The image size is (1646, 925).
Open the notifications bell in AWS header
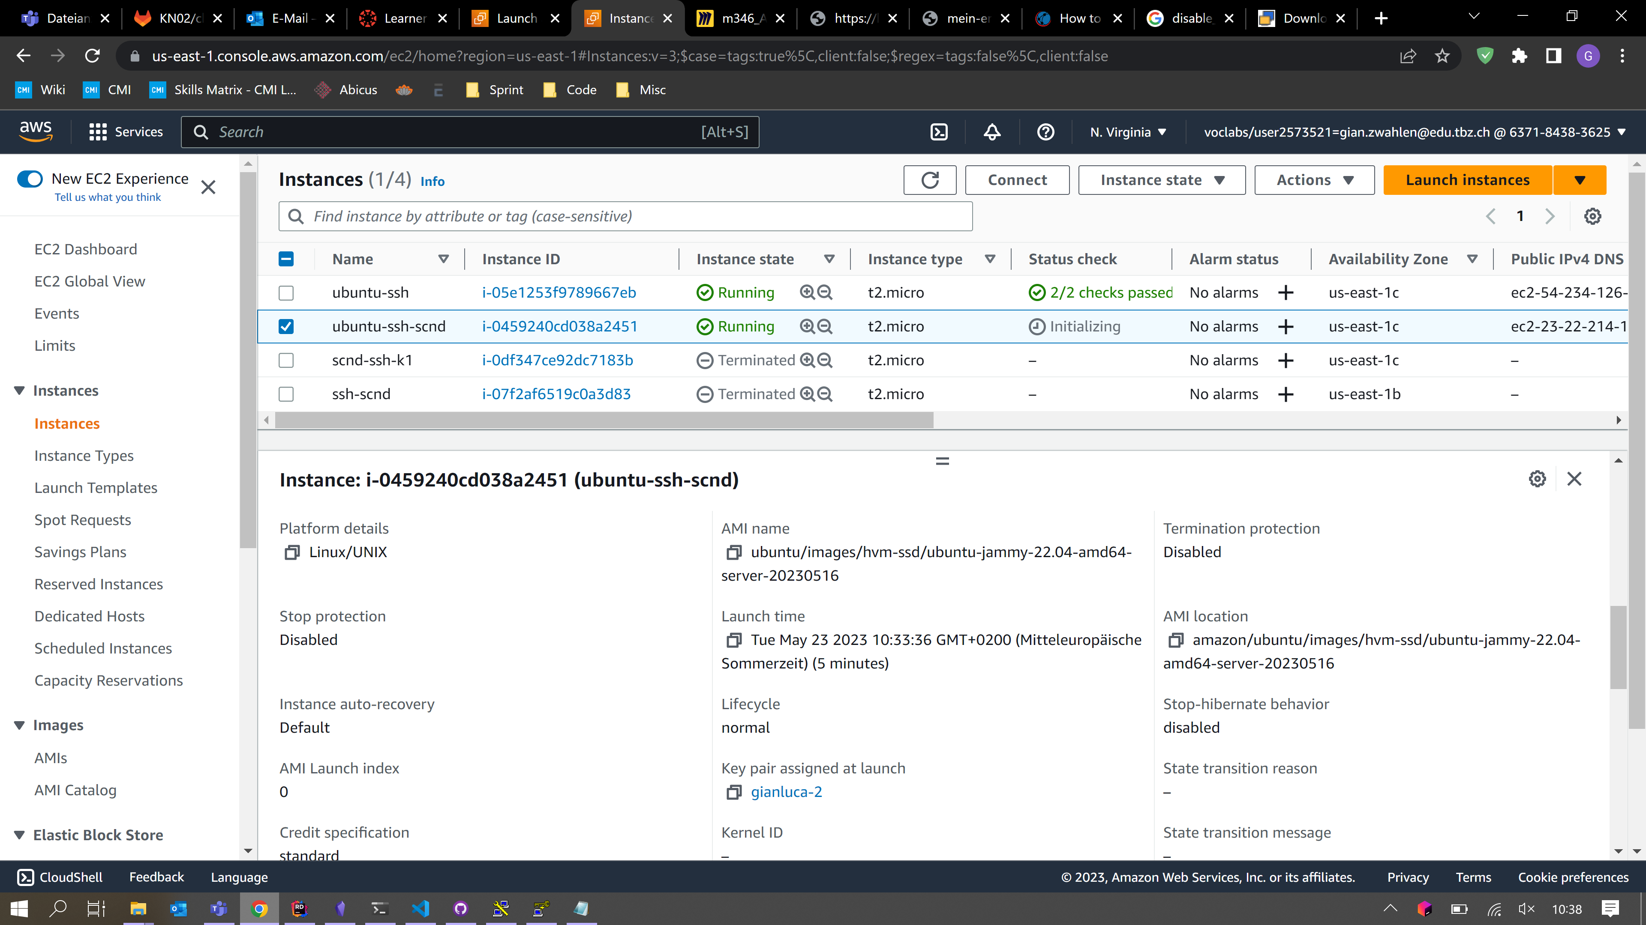pyautogui.click(x=992, y=132)
